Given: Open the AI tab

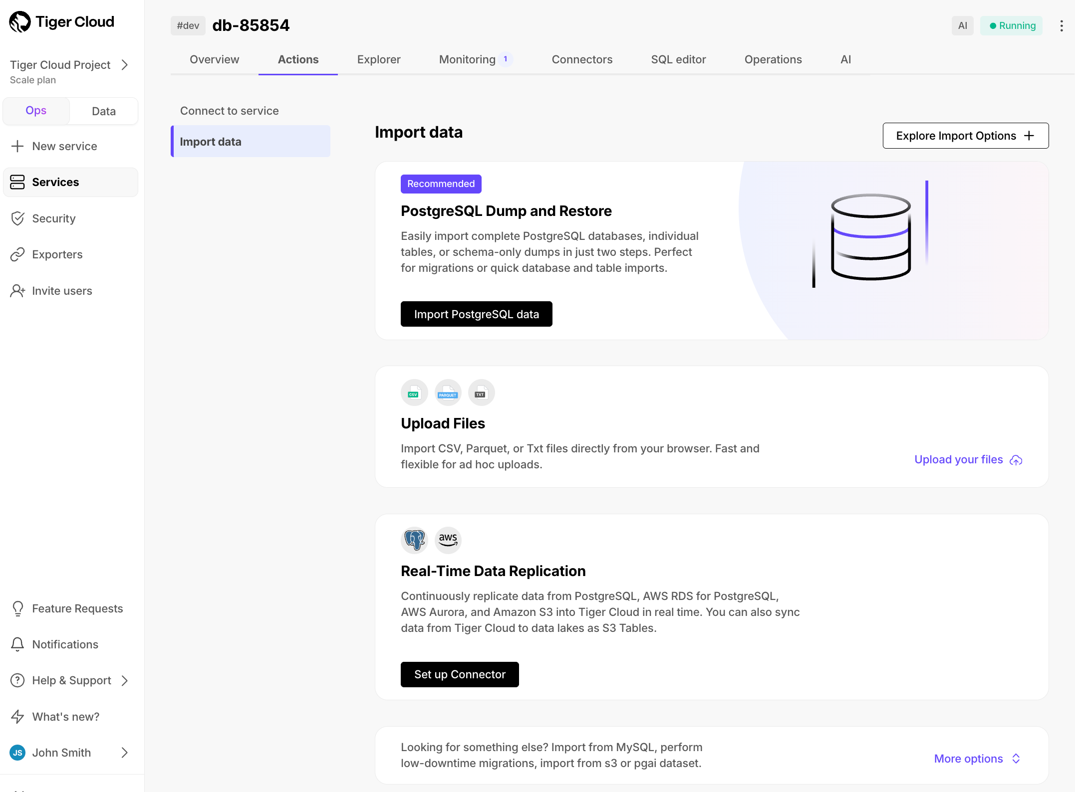Looking at the screenshot, I should click(x=845, y=59).
